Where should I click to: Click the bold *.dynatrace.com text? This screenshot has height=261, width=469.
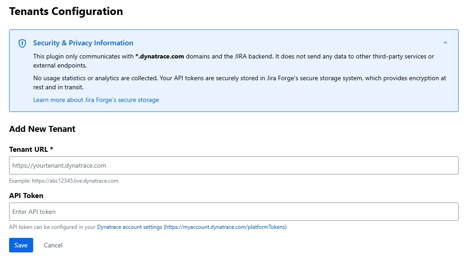point(160,57)
